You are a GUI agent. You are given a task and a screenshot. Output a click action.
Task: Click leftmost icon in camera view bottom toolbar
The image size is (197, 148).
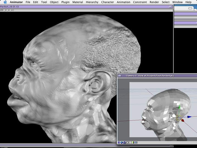[119, 142]
